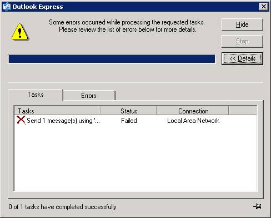This screenshot has width=271, height=218.
Task: Click the Stop button
Action: pyautogui.click(x=242, y=41)
